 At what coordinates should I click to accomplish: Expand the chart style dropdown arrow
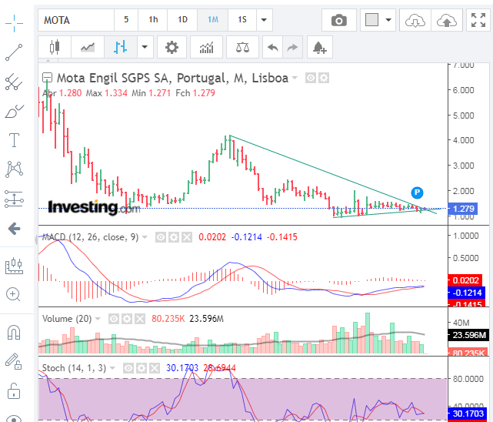145,47
